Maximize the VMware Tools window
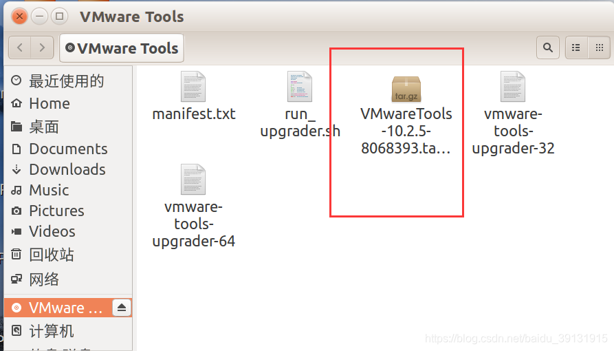614x351 pixels. (x=60, y=17)
